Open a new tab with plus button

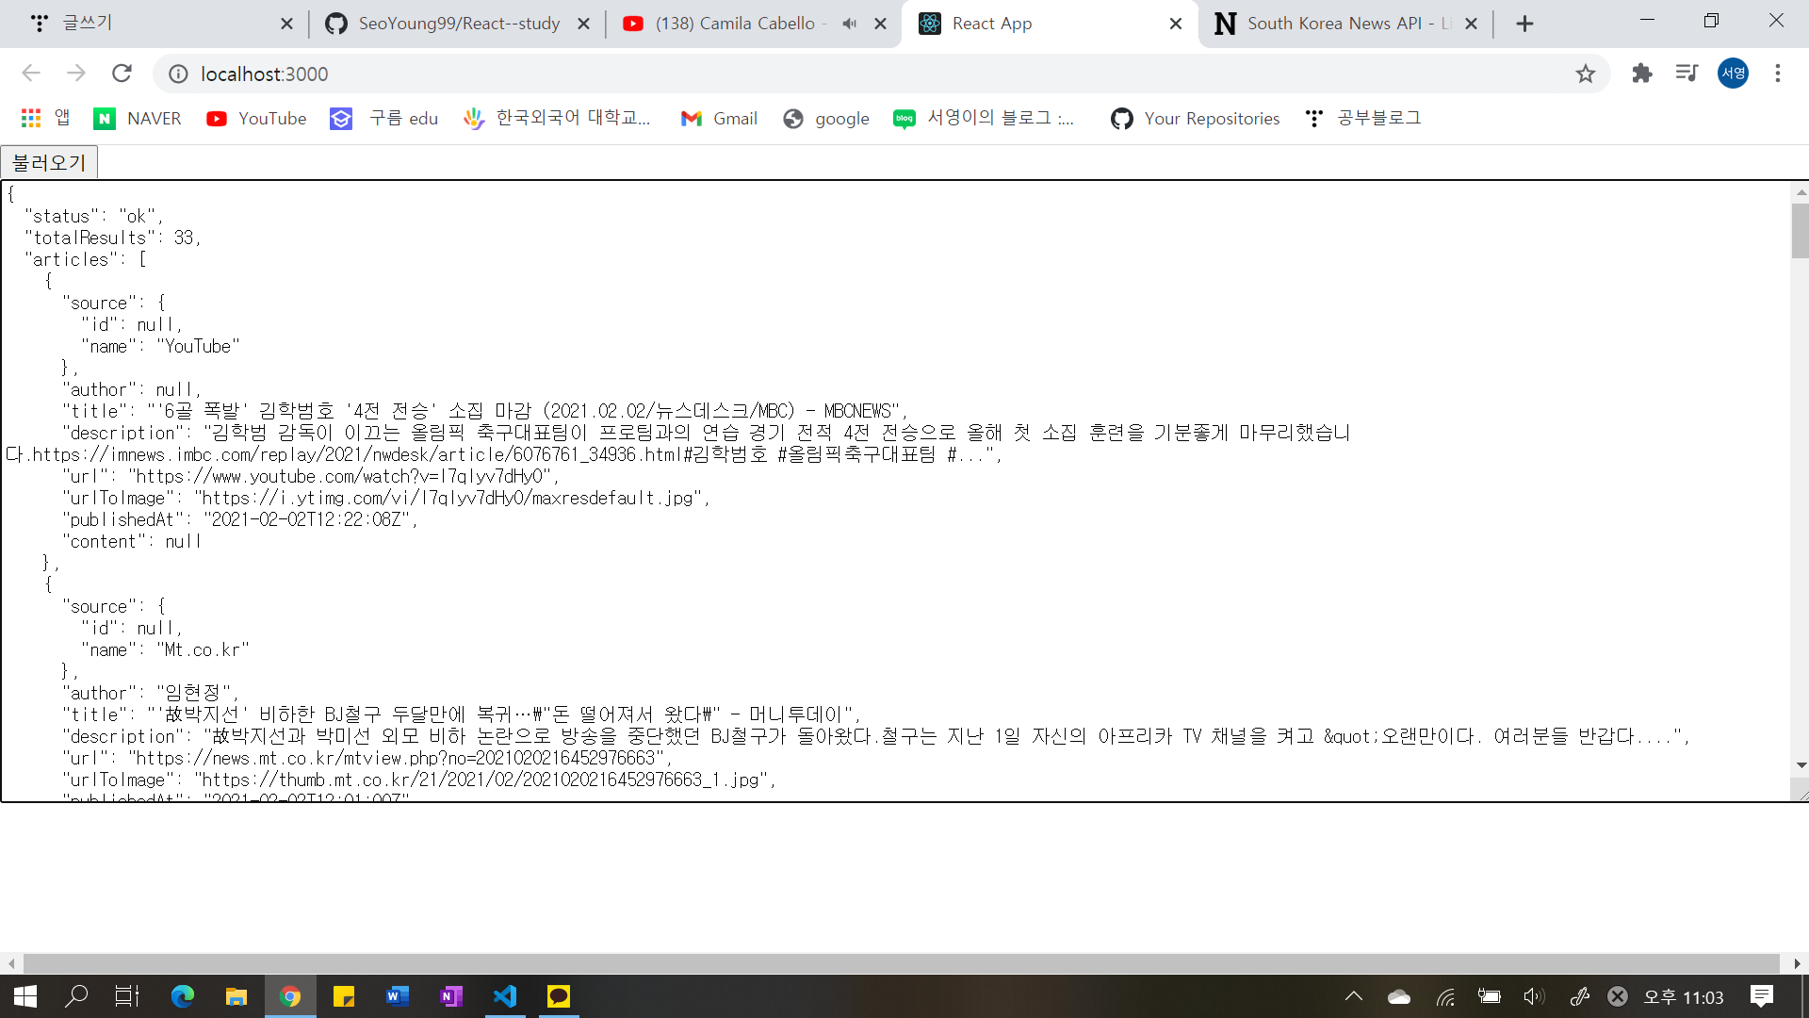pos(1524,24)
